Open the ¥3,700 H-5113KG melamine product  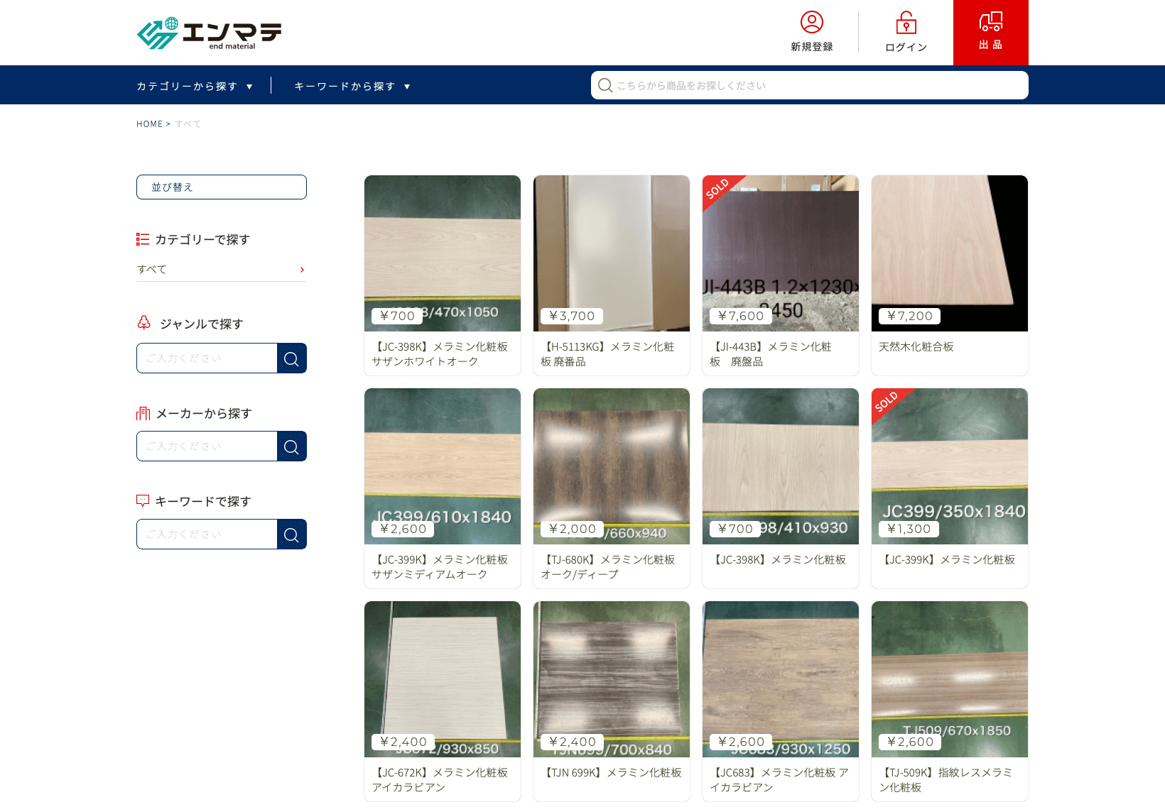click(x=611, y=275)
